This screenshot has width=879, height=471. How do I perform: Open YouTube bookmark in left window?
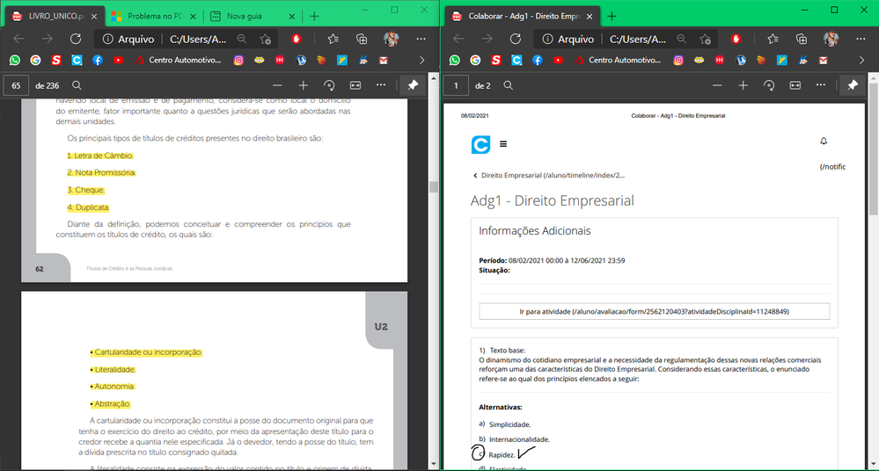click(118, 60)
